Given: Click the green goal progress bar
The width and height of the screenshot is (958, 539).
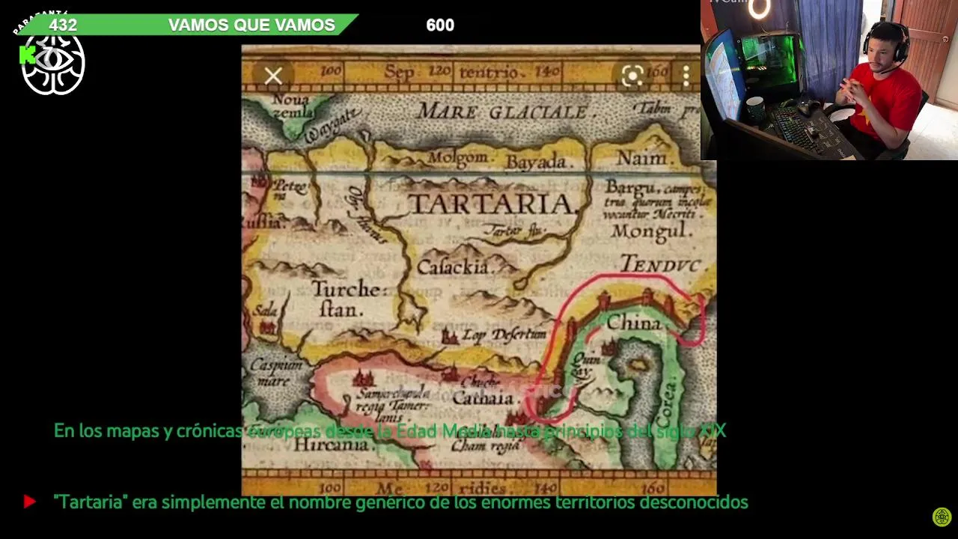Looking at the screenshot, I should pos(187,25).
